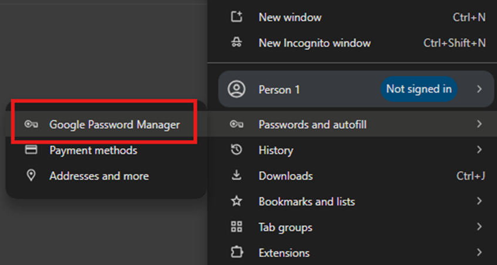Click the Bookmarks star icon

tap(236, 201)
